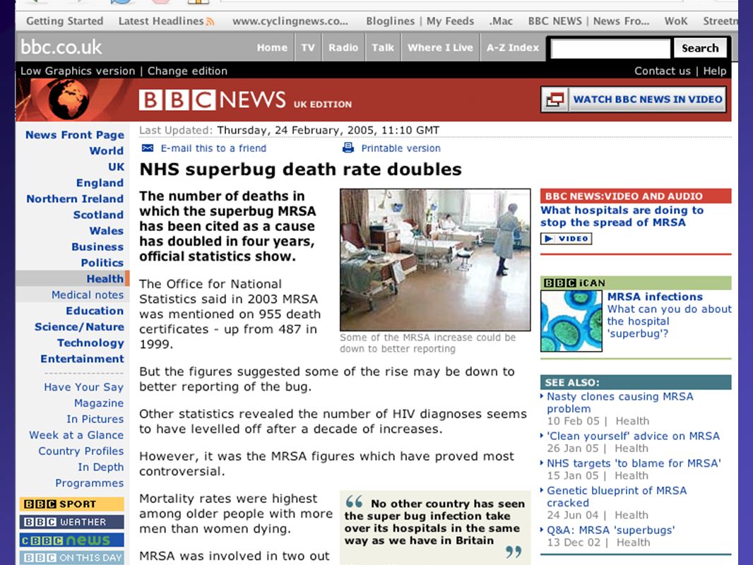The width and height of the screenshot is (753, 565).
Task: Select Science/Nature in the sidebar
Action: coord(79,327)
